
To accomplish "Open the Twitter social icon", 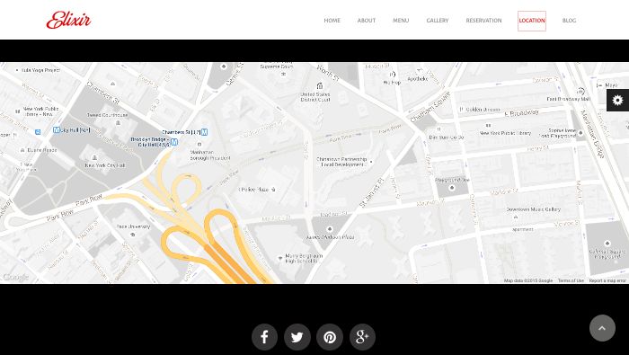I will tap(297, 337).
